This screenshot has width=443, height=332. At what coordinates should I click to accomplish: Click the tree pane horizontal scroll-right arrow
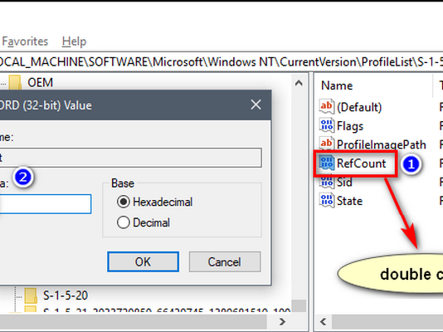coord(282,321)
